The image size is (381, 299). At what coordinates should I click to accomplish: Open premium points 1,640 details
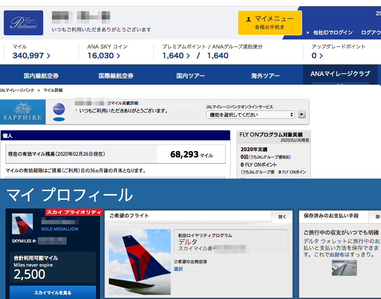(176, 56)
